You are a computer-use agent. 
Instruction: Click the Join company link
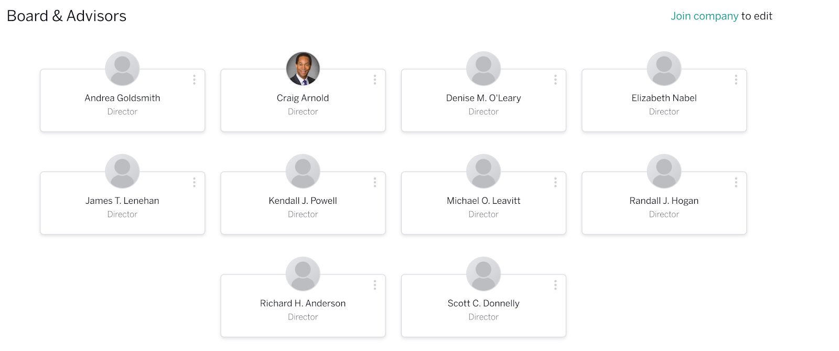(704, 16)
